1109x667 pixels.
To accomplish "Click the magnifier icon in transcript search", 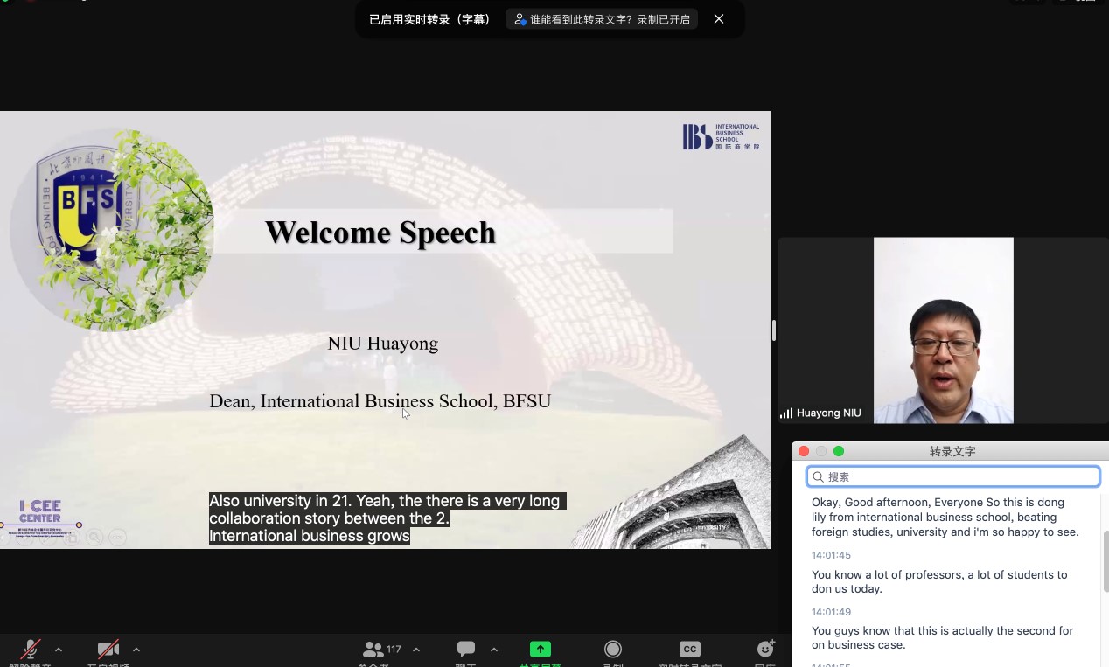I will point(818,476).
